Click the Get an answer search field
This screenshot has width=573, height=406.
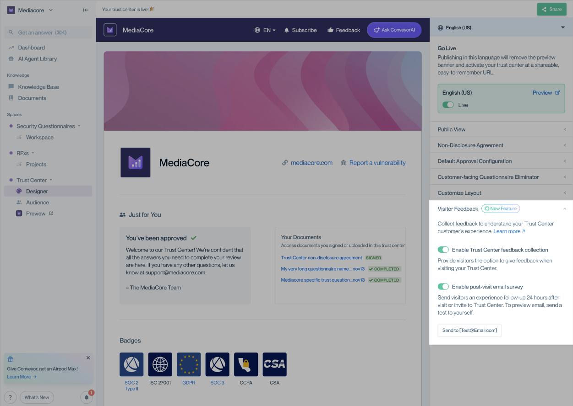click(x=48, y=32)
